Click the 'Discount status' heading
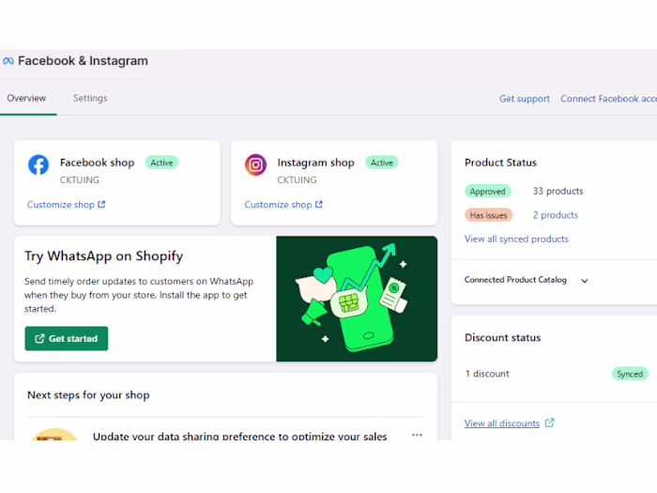Screen dimensions: 657x493 tap(503, 337)
